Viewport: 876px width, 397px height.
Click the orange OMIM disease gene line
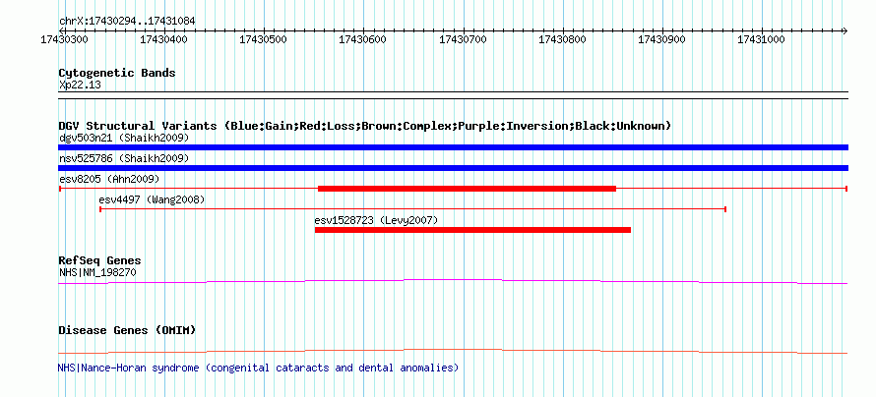[x=453, y=351]
